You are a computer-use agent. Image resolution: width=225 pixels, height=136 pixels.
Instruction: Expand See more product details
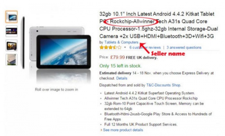(x=123, y=130)
